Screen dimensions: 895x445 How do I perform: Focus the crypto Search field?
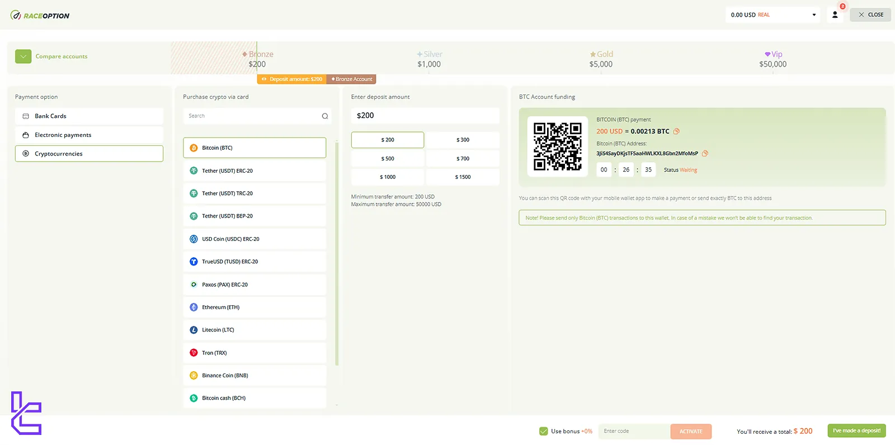tap(257, 116)
